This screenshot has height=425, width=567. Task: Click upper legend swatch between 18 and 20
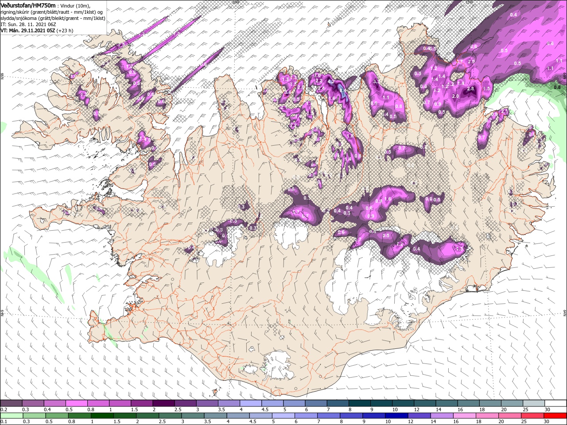point(489,403)
